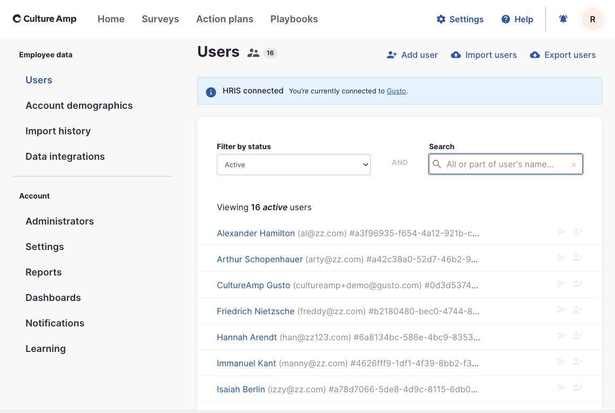Deactivate user Arthur Schopenhauer
Screen dimensions: 615x413
[x=577, y=257]
